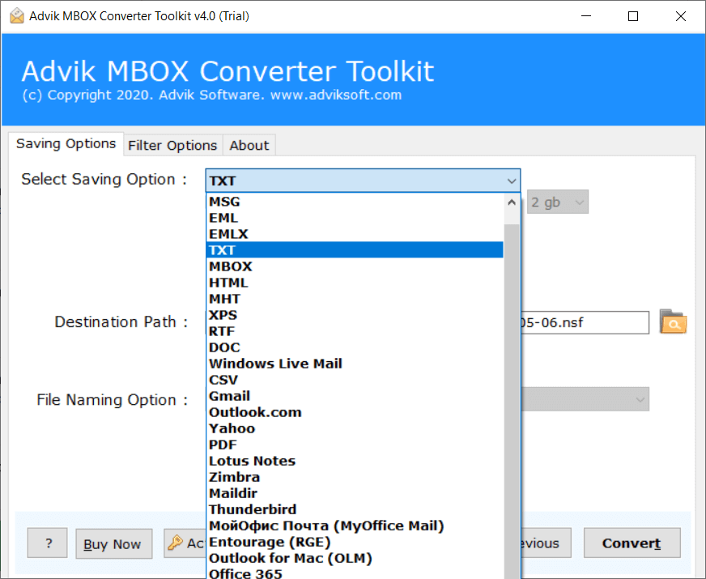Choose PDF saving format
706x579 pixels.
[355, 445]
